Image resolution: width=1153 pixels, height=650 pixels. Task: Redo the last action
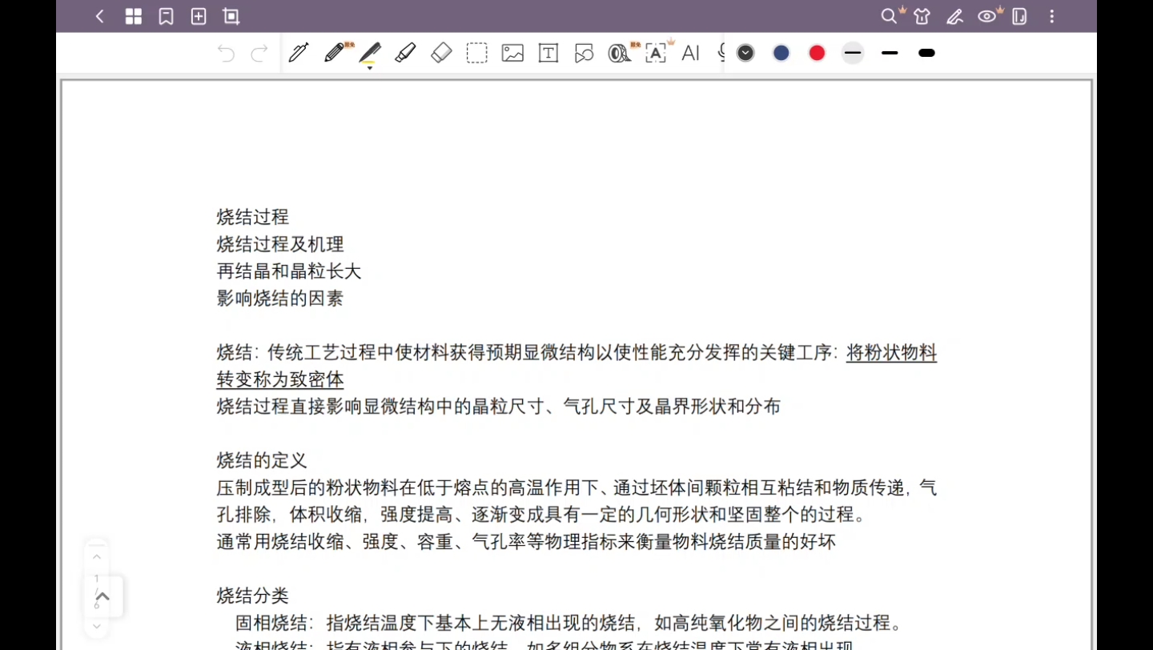tap(259, 54)
